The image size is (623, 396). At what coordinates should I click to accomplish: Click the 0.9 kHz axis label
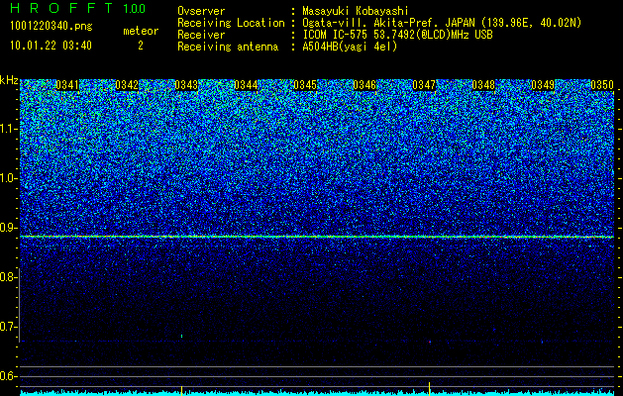(8, 228)
